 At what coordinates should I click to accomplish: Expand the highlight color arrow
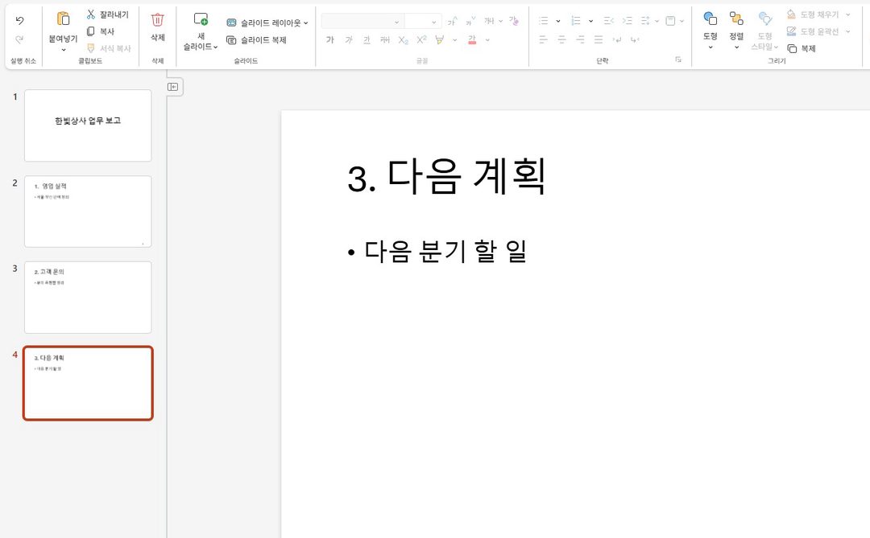click(455, 40)
